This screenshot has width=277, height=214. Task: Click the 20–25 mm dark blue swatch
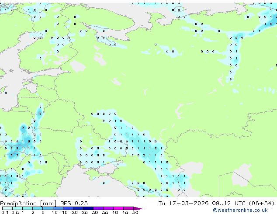pos(78,208)
